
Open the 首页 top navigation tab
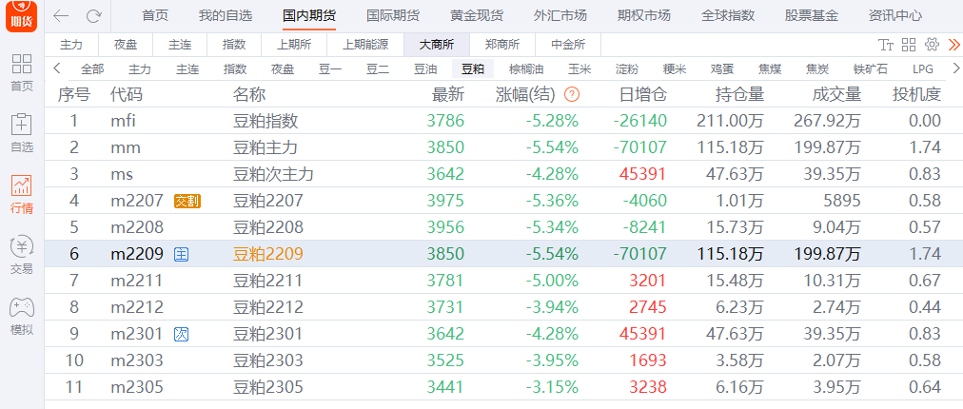click(155, 16)
